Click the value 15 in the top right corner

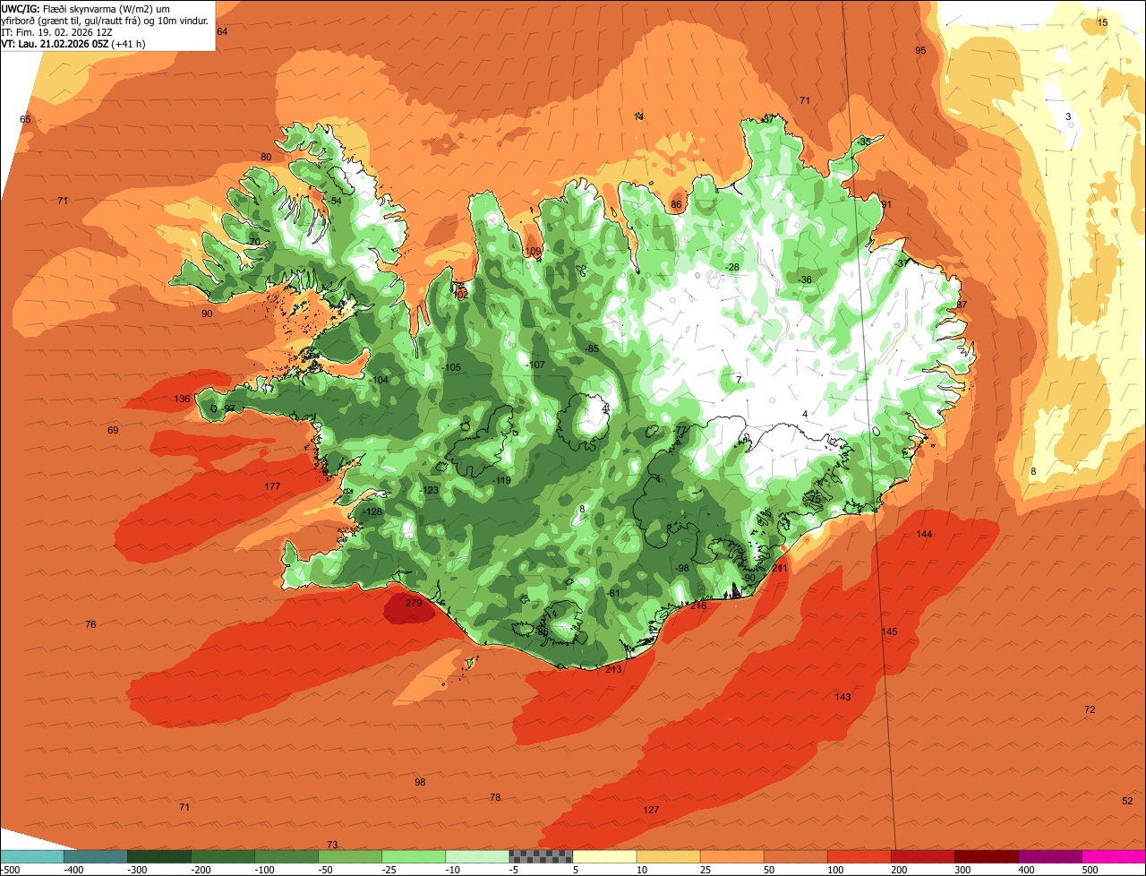point(1102,22)
